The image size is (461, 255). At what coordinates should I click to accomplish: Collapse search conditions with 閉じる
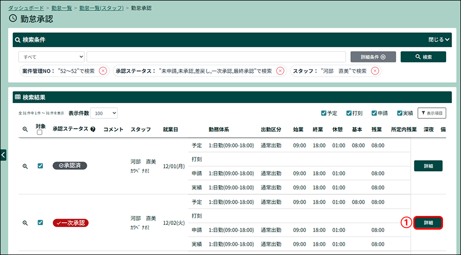[x=439, y=40]
